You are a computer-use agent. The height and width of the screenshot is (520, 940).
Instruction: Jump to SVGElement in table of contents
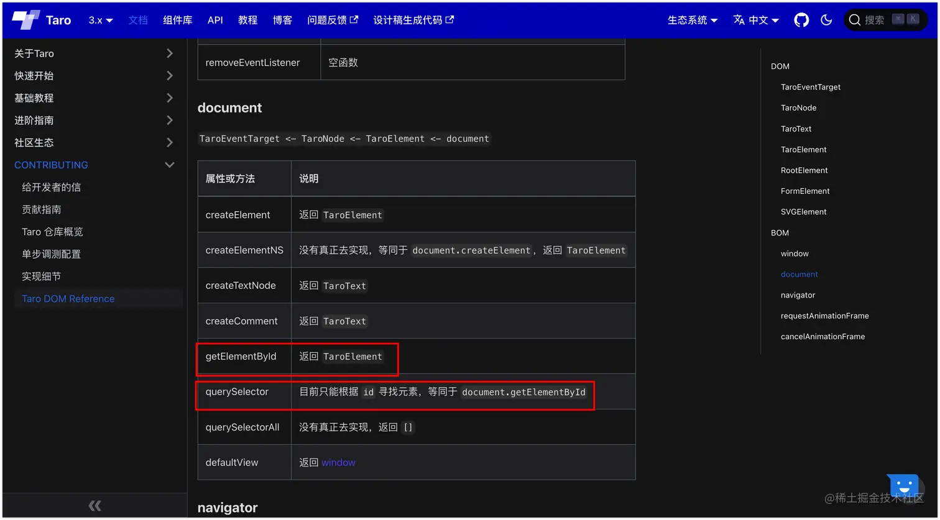[x=804, y=212]
